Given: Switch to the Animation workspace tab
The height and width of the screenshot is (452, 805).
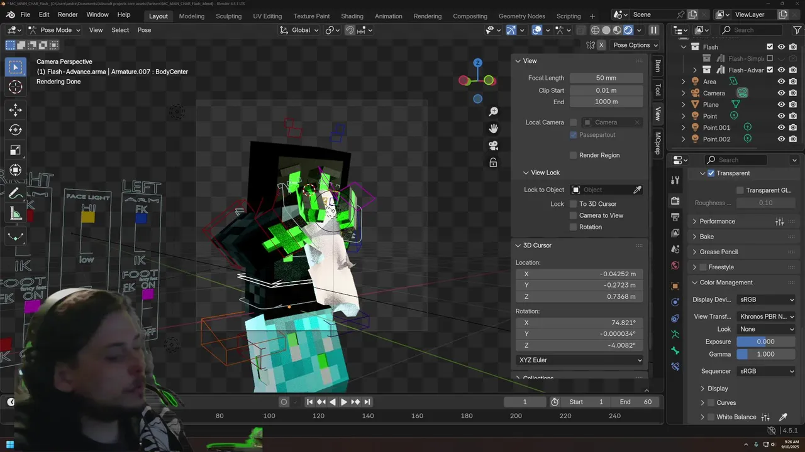Looking at the screenshot, I should [389, 16].
